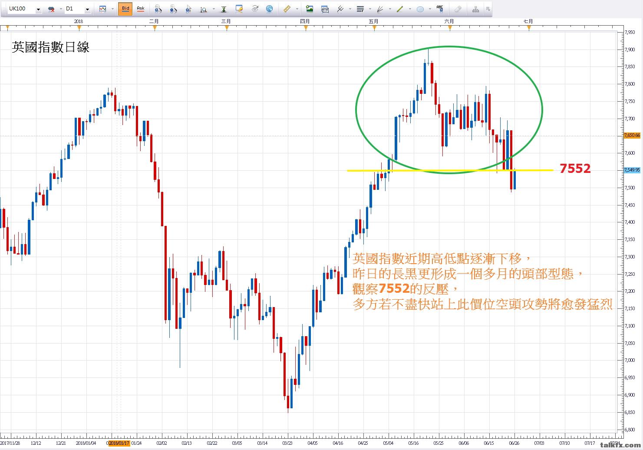643x450 pixels.
Task: Select the ABC text label tool
Action: point(440,9)
